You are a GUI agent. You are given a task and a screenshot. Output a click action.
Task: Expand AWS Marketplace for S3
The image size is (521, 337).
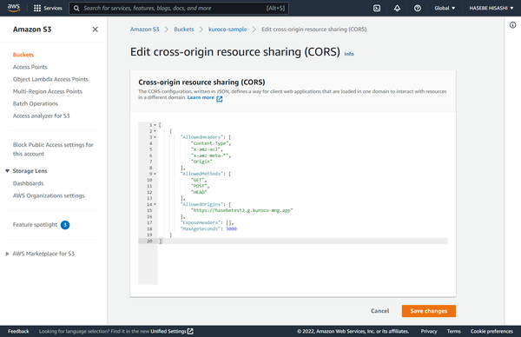click(x=7, y=254)
